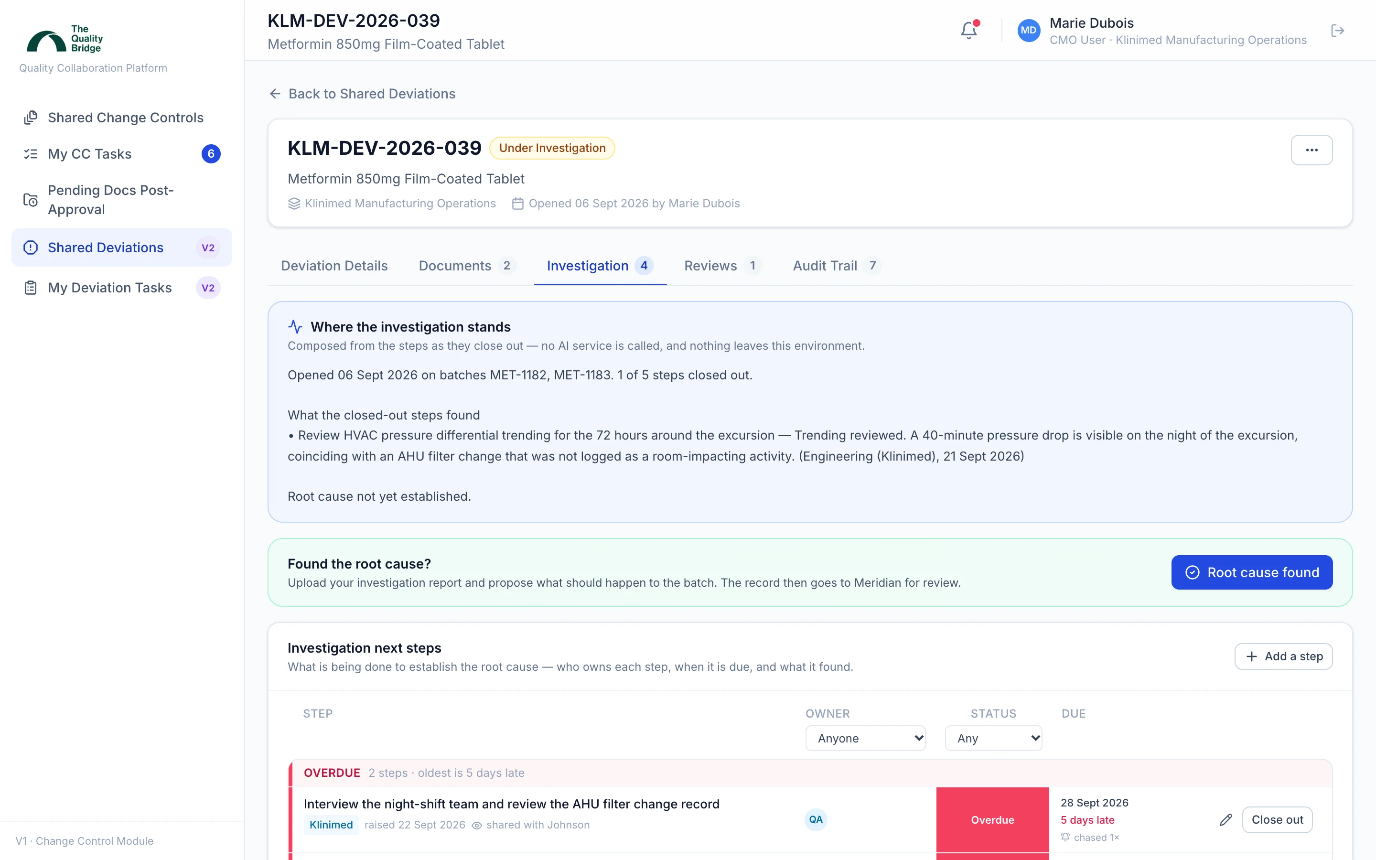The image size is (1376, 860).
Task: Click the eye icon next to shared with Johnson
Action: click(477, 825)
